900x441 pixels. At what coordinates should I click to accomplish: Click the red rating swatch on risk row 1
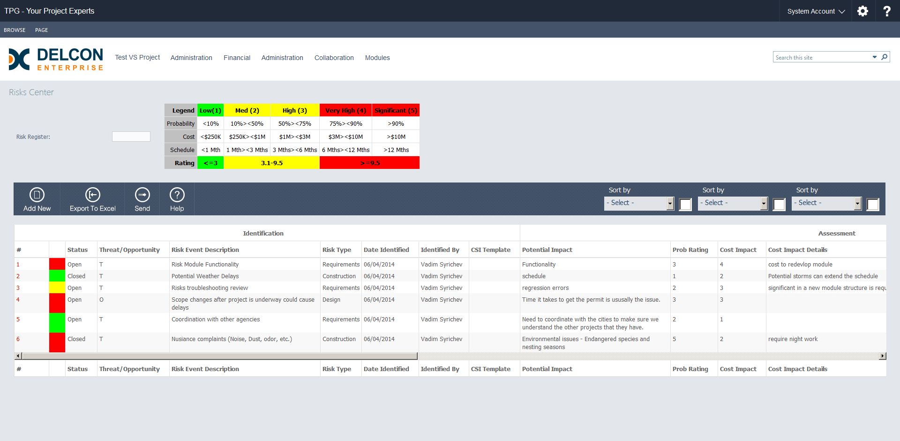(x=57, y=264)
